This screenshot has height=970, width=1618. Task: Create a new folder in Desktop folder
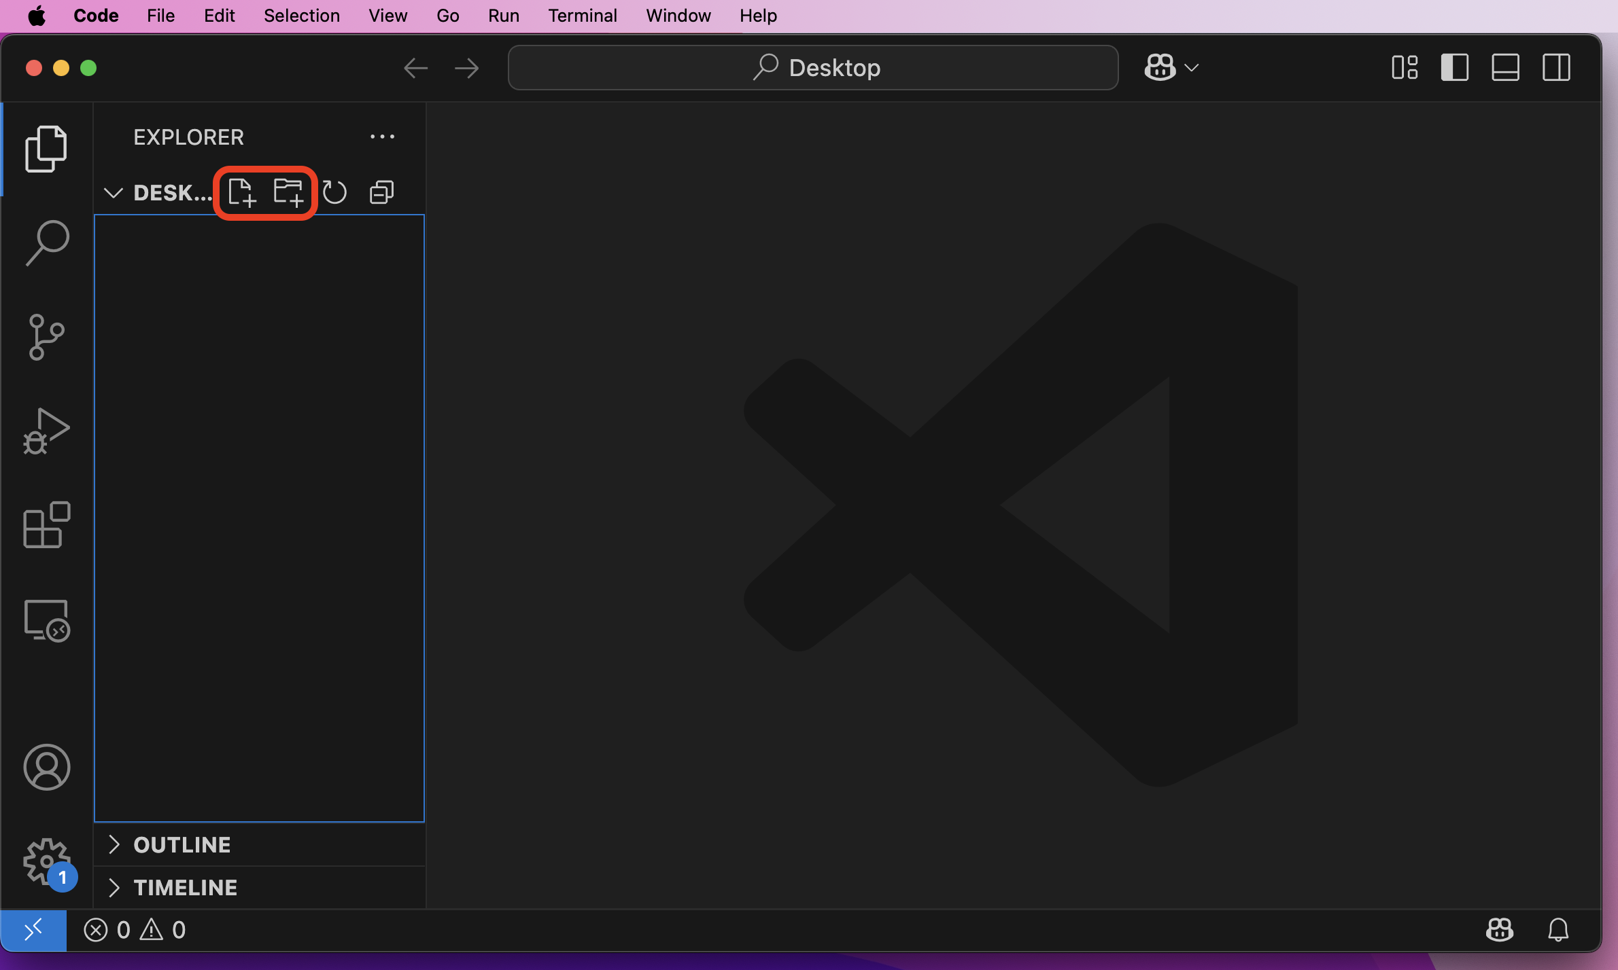288,193
